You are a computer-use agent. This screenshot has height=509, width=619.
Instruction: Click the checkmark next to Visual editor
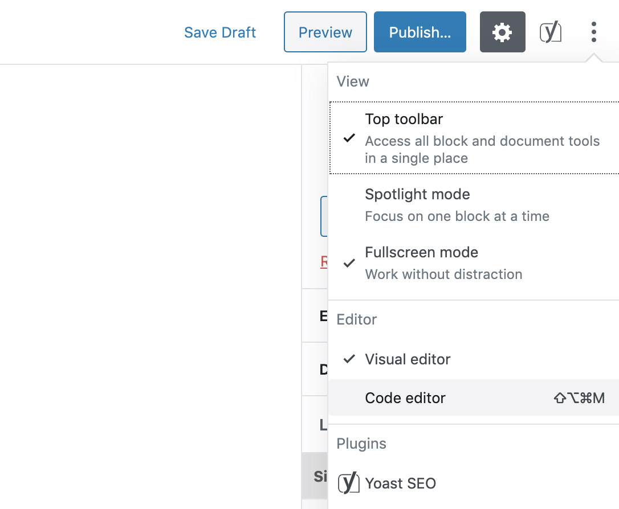[x=349, y=359]
